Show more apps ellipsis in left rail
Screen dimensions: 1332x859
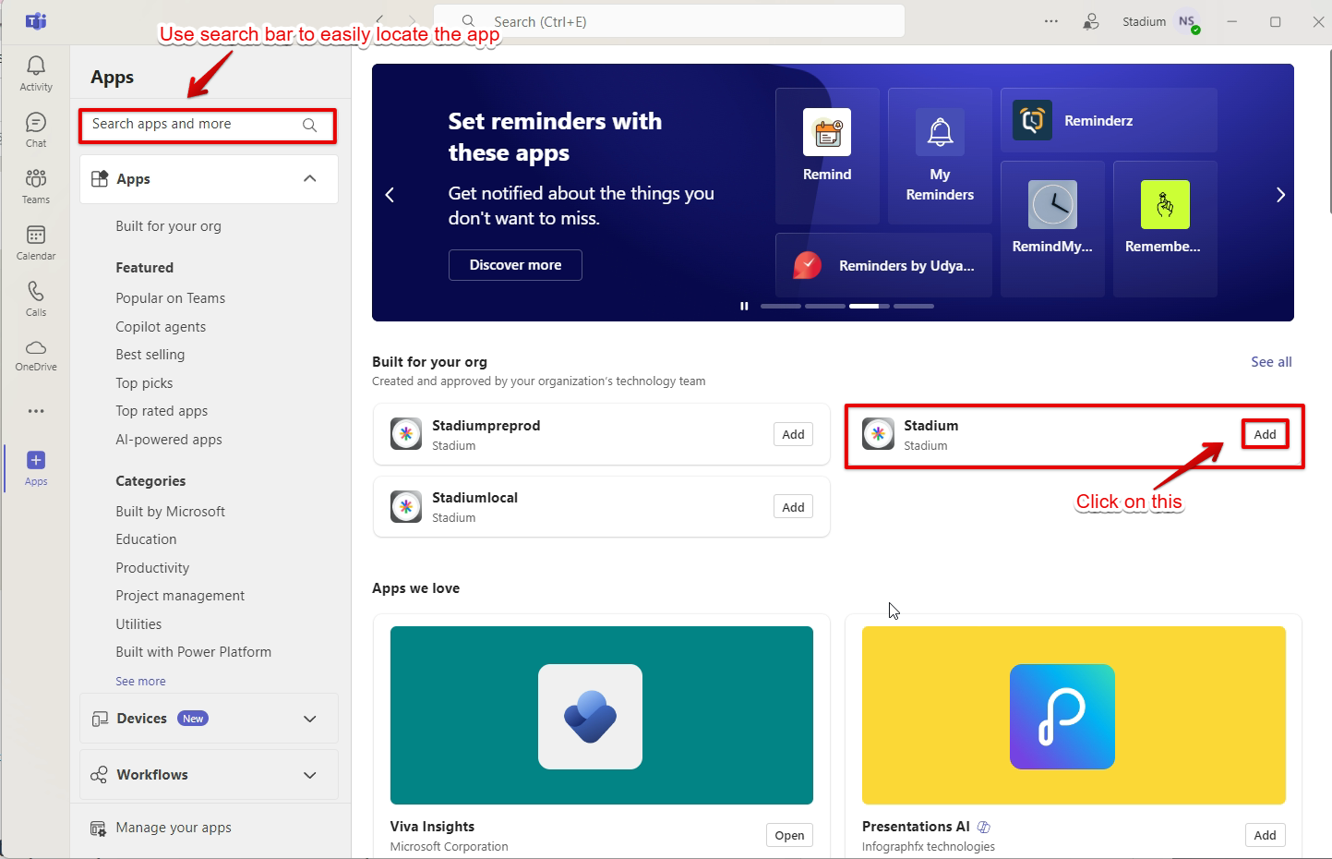coord(36,411)
